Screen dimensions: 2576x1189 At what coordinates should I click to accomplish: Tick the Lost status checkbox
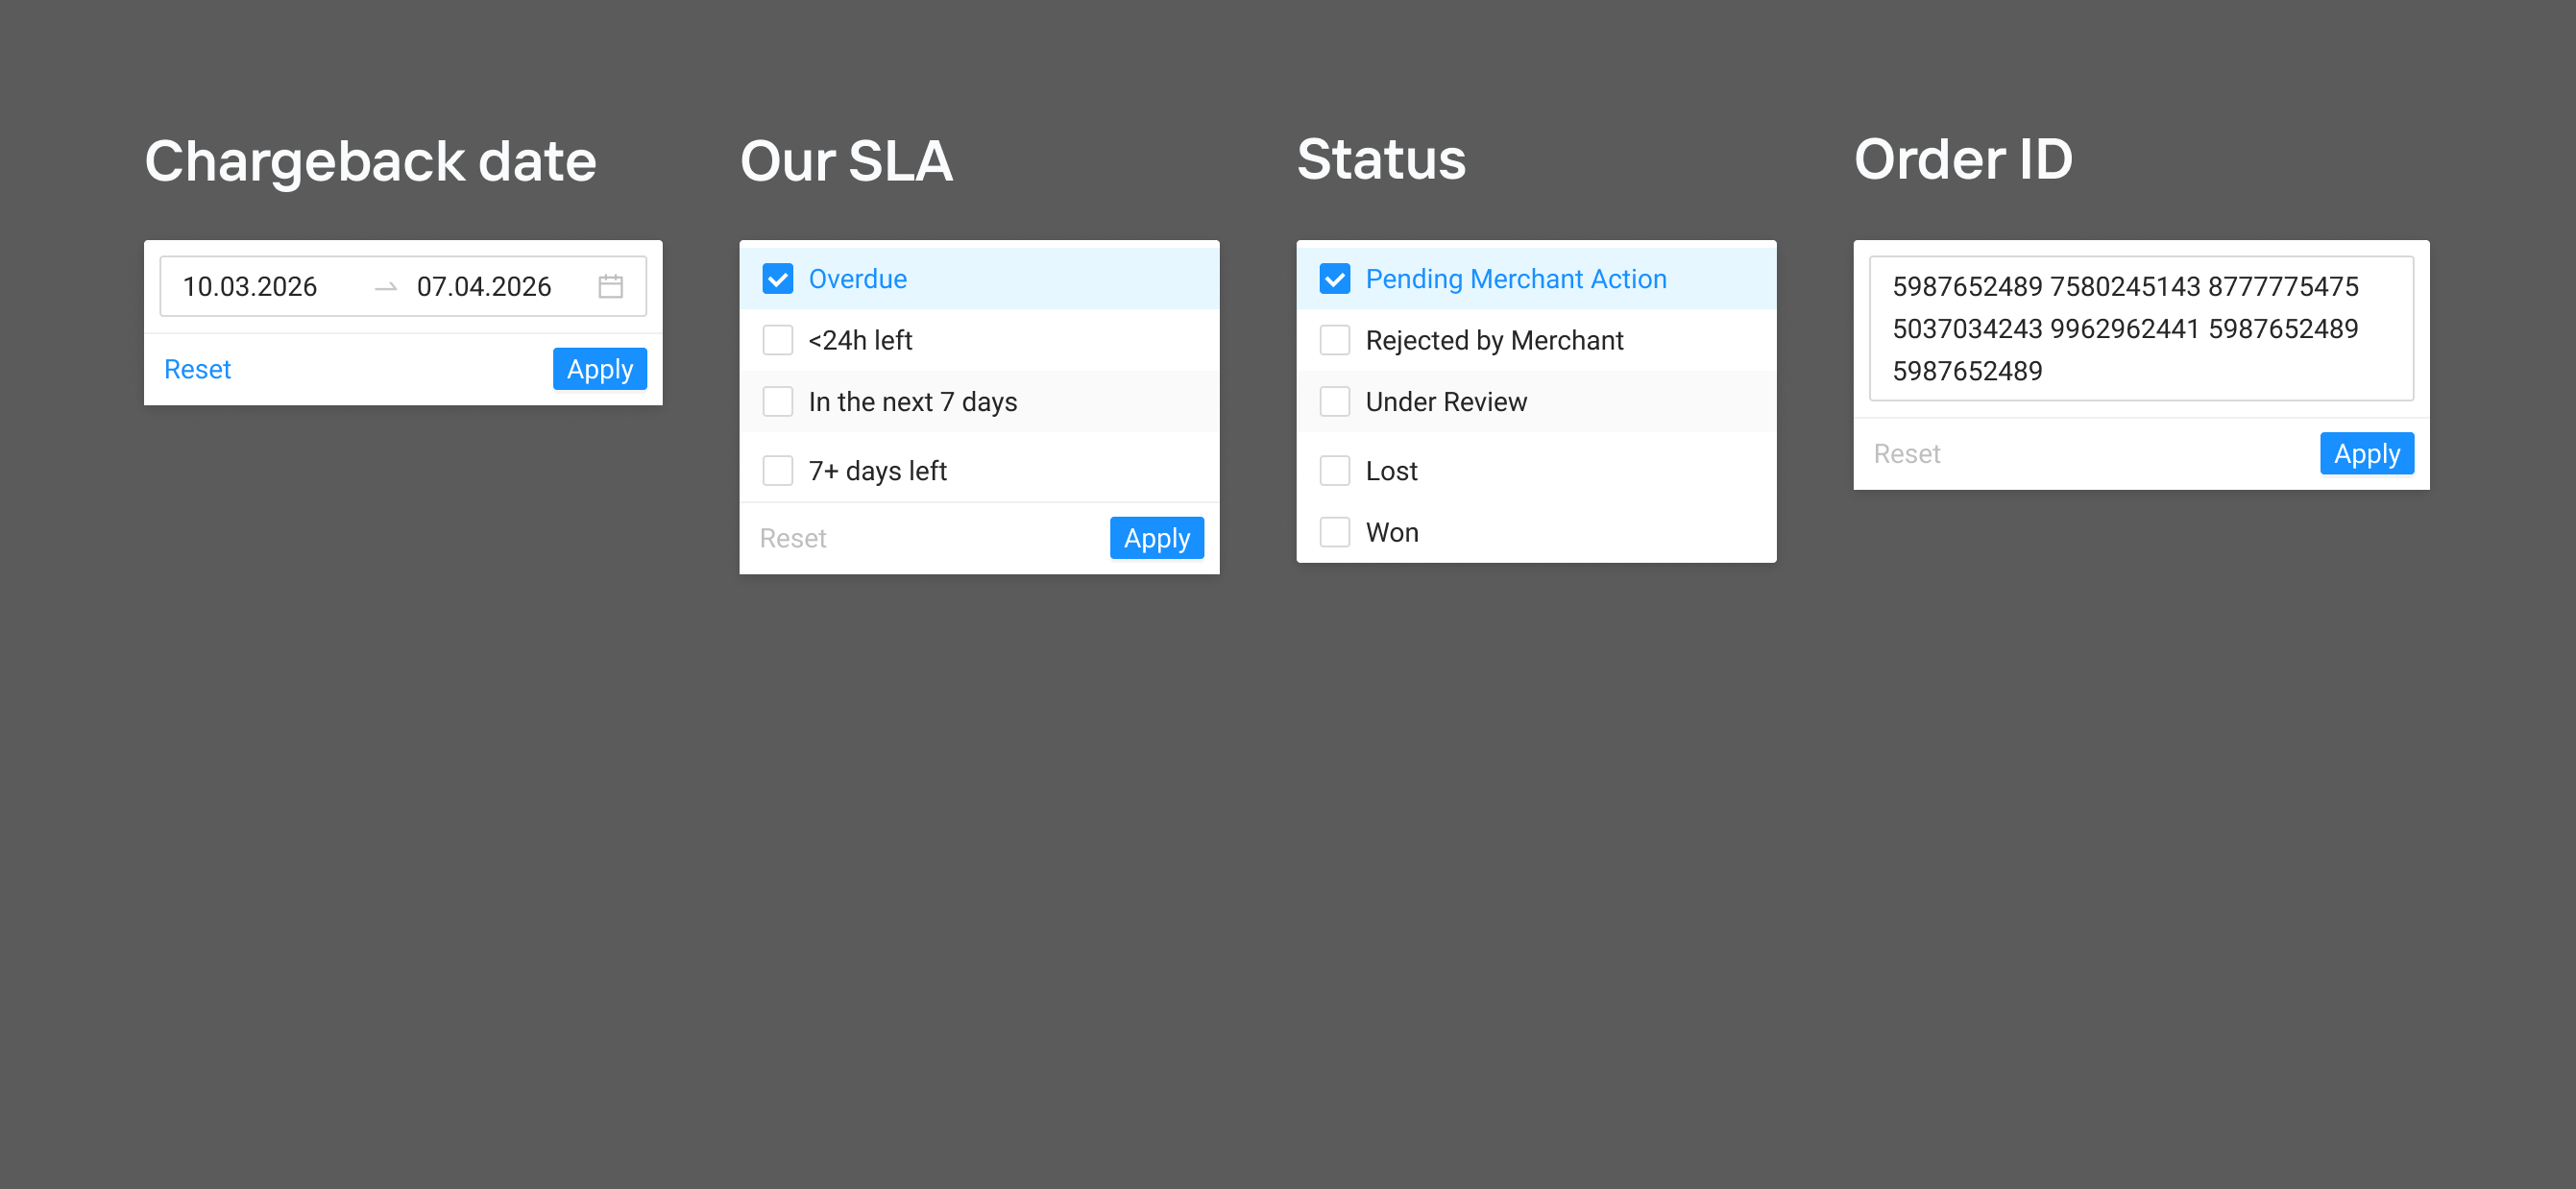pyautogui.click(x=1334, y=471)
